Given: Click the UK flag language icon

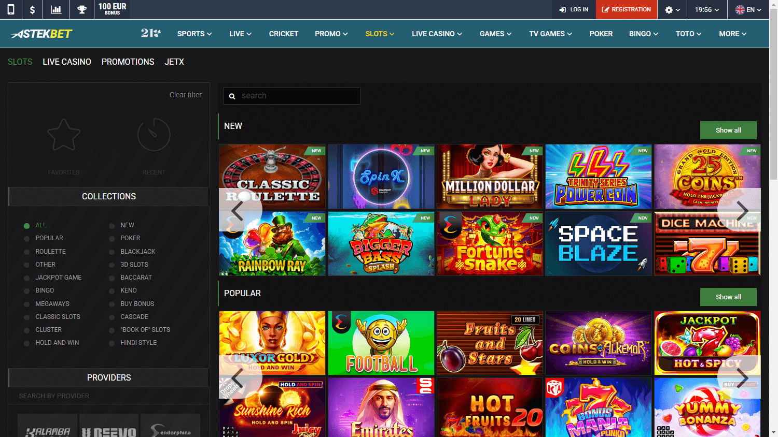Looking at the screenshot, I should [740, 10].
